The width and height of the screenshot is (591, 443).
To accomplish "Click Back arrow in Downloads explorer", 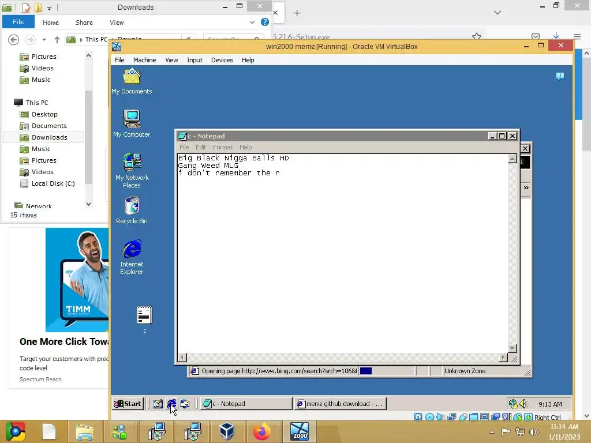I will pos(14,39).
